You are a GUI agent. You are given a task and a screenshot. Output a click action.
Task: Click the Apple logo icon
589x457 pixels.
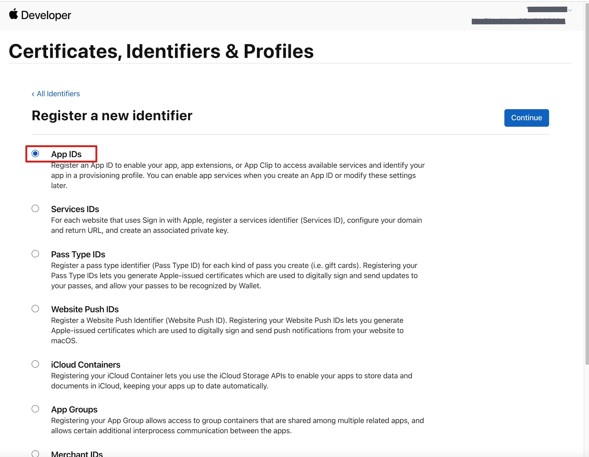[x=13, y=15]
